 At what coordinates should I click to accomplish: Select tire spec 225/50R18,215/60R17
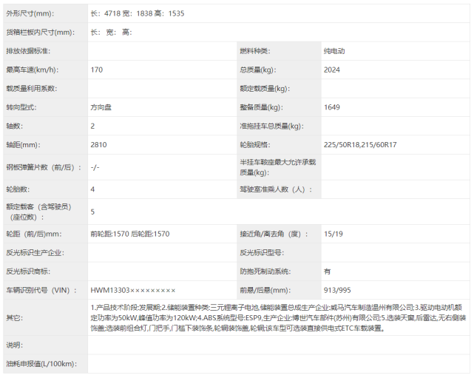click(x=360, y=145)
